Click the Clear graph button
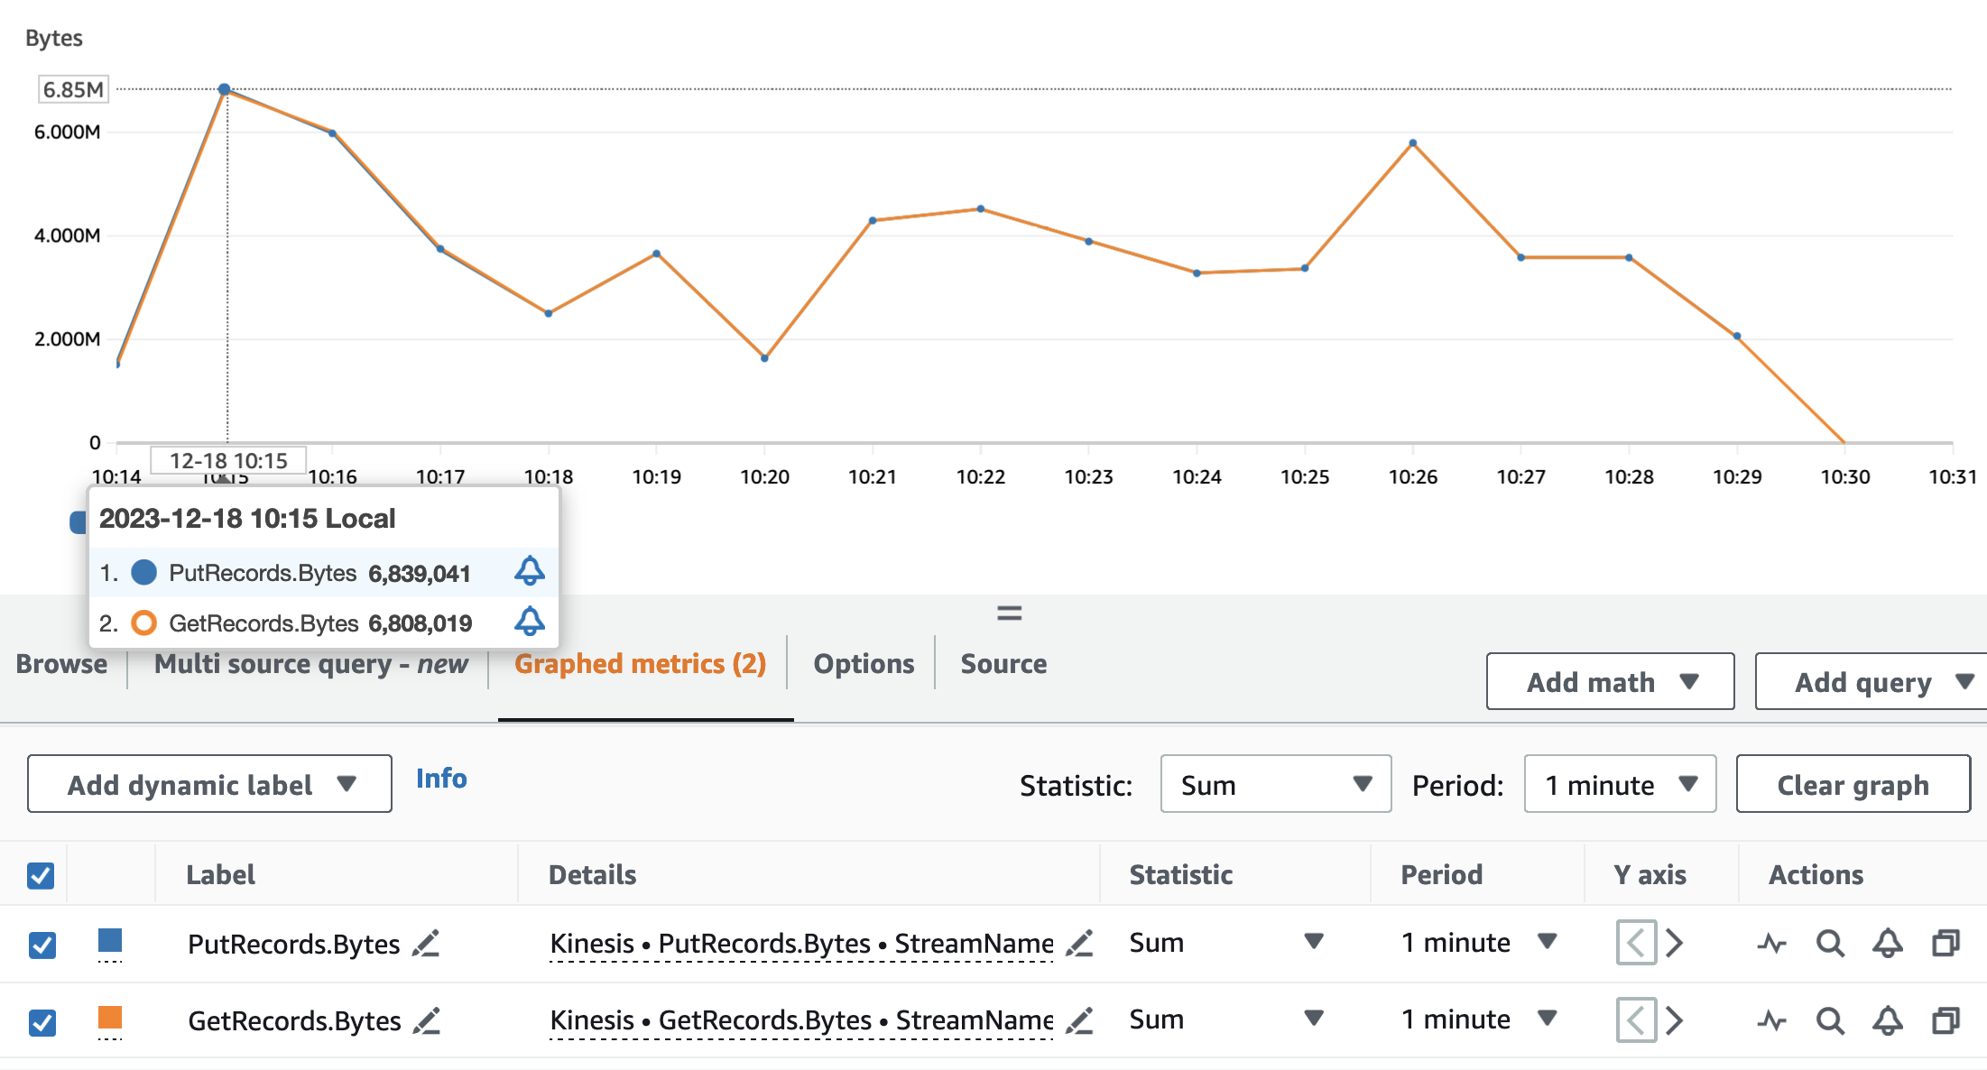 coord(1853,784)
